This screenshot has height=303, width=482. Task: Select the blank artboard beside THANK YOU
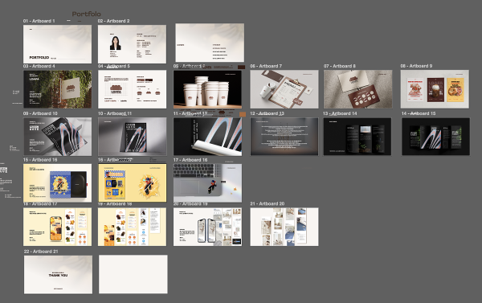click(133, 274)
